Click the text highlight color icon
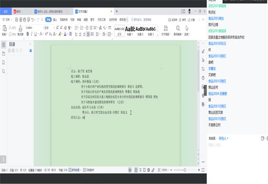The height and width of the screenshot is (184, 268). (60, 34)
